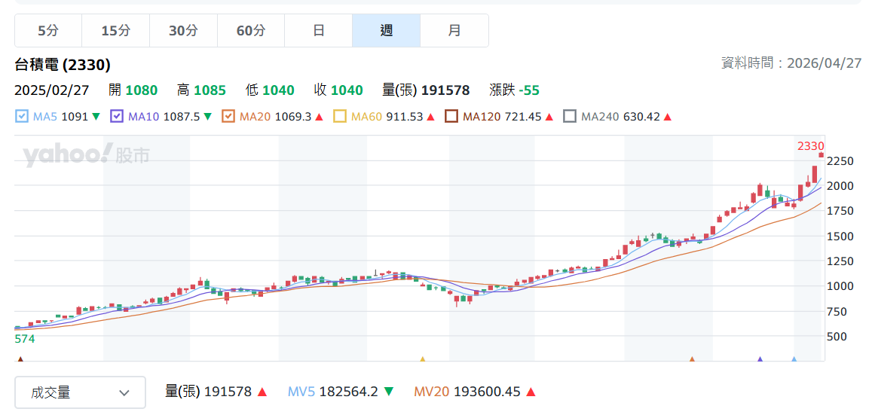
Task: Uncheck the MA5 moving average checkbox
Action: pos(22,117)
